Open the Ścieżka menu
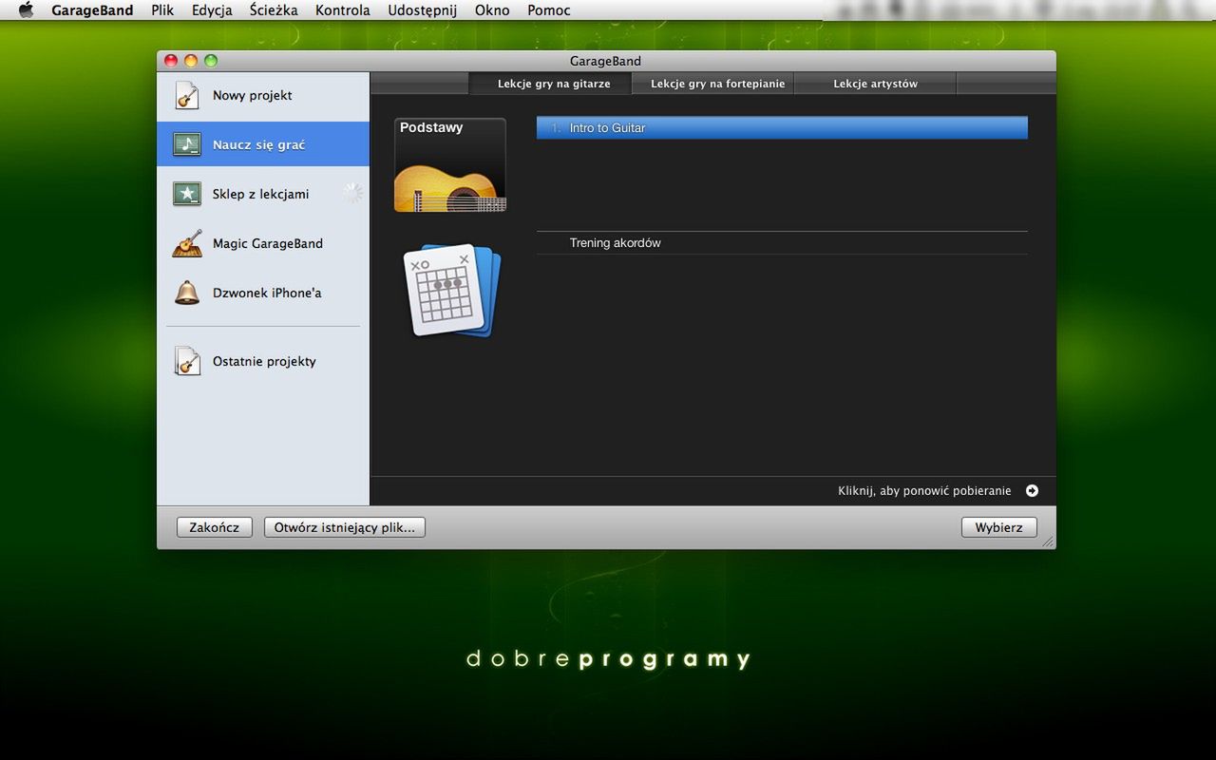This screenshot has width=1216, height=760. tap(274, 10)
